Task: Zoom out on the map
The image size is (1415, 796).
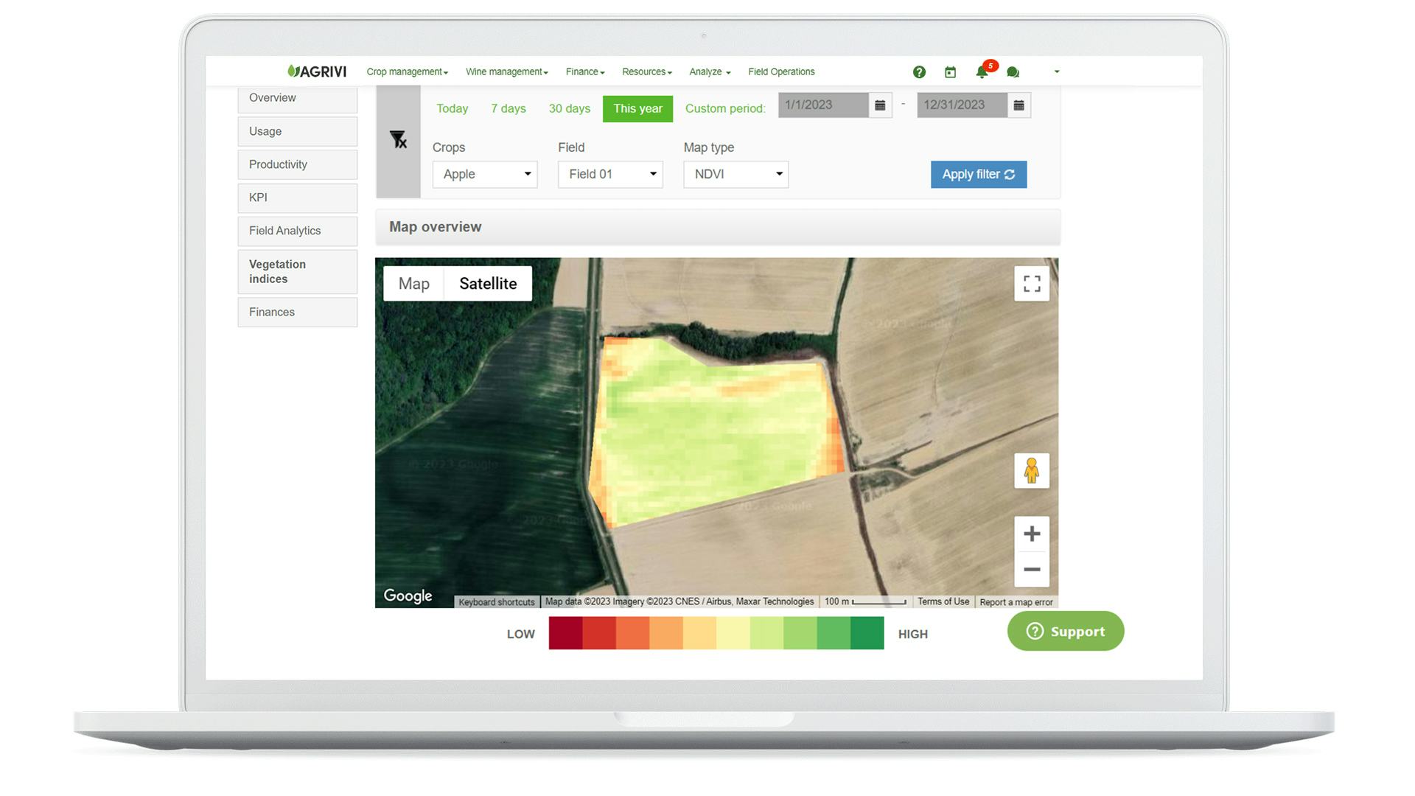Action: pos(1031,570)
